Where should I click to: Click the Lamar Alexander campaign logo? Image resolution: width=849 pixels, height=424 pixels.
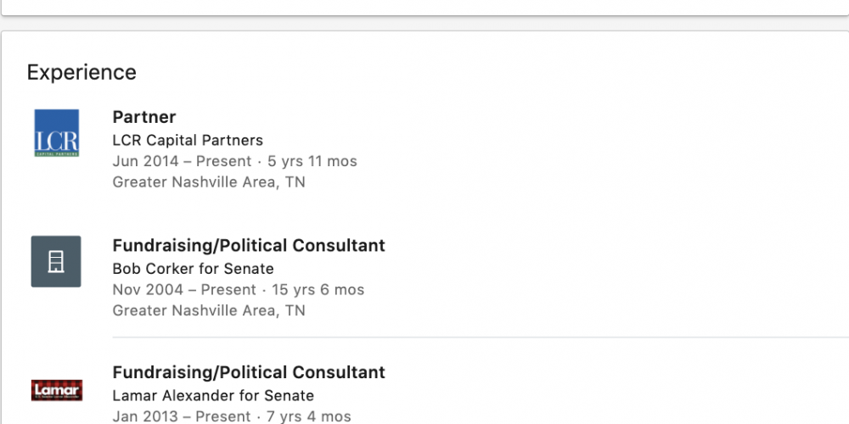(x=56, y=390)
